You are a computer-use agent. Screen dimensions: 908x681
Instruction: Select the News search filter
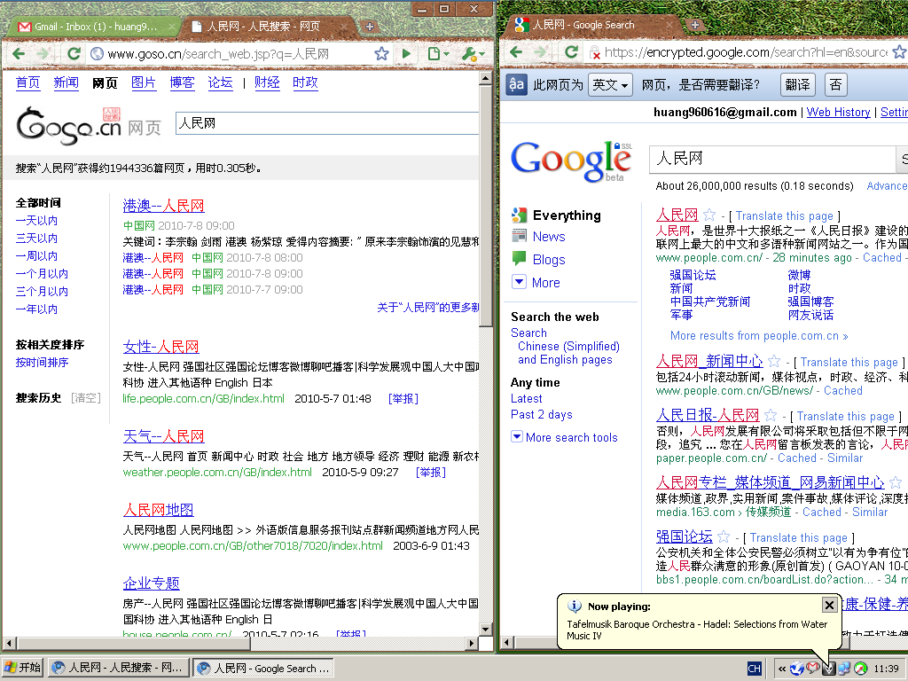(549, 236)
